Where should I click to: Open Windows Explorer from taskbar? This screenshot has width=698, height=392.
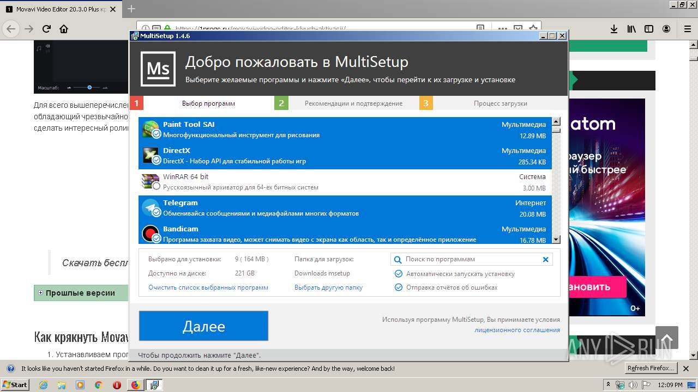62,385
